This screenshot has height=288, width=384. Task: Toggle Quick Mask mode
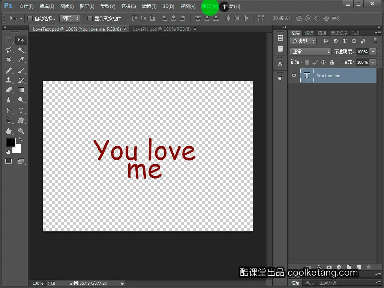9,161
